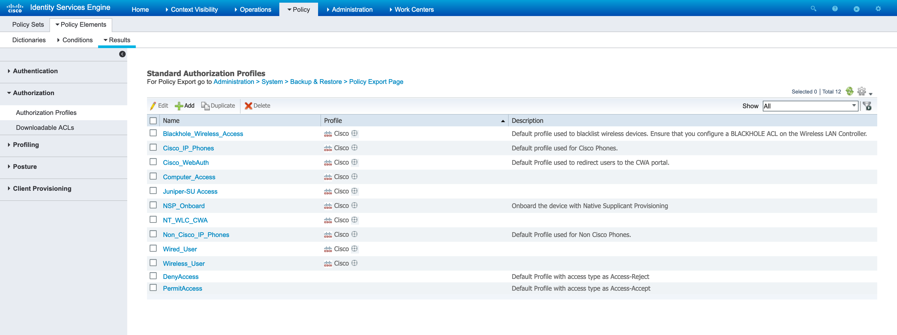Open the system settings gear in top bar
Screen dimensions: 897x335
878,9
